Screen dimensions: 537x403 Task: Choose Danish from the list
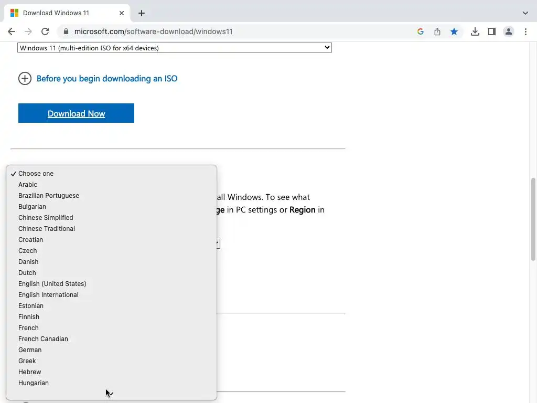tap(111, 261)
